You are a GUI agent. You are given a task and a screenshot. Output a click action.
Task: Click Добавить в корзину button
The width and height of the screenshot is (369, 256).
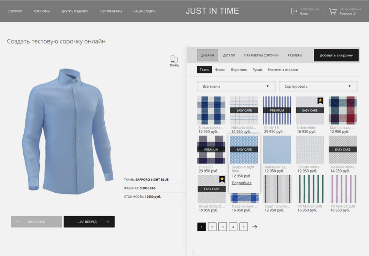point(336,55)
